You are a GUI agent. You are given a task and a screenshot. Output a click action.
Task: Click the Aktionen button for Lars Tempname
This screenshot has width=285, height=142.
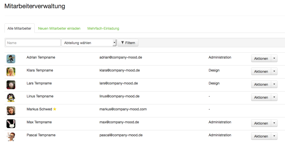click(x=261, y=84)
